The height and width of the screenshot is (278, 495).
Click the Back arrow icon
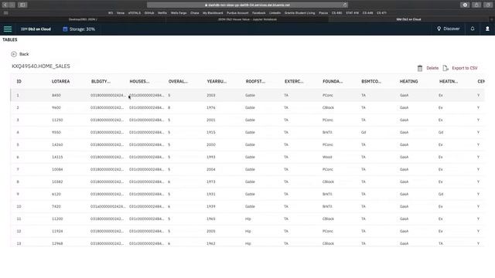pyautogui.click(x=14, y=54)
